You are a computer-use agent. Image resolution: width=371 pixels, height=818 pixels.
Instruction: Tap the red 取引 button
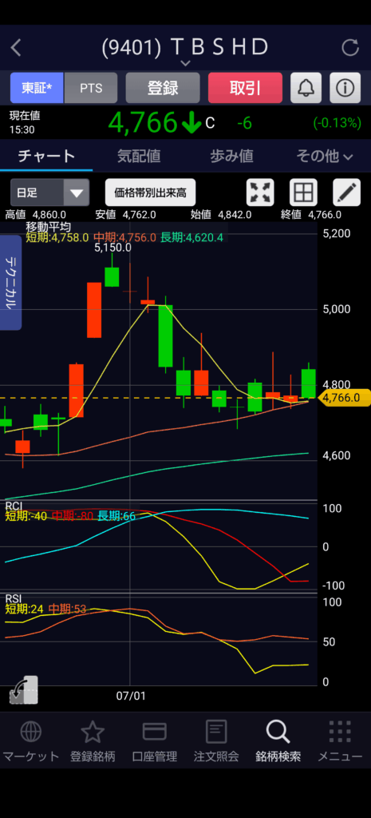246,88
